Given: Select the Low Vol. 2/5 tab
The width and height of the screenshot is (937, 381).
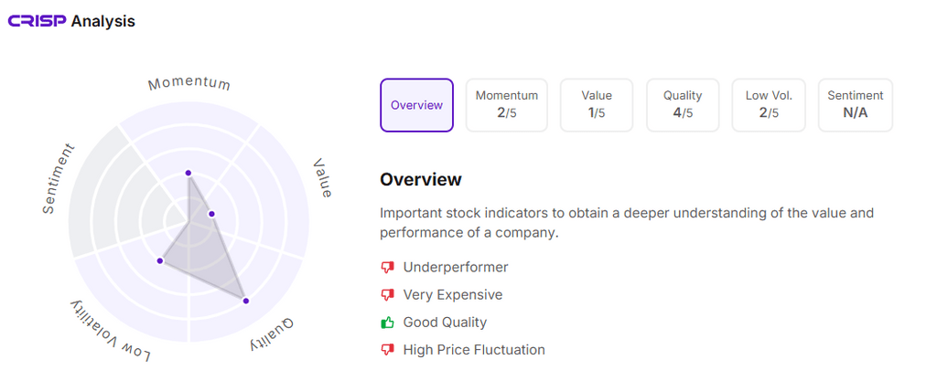Looking at the screenshot, I should coord(769,105).
